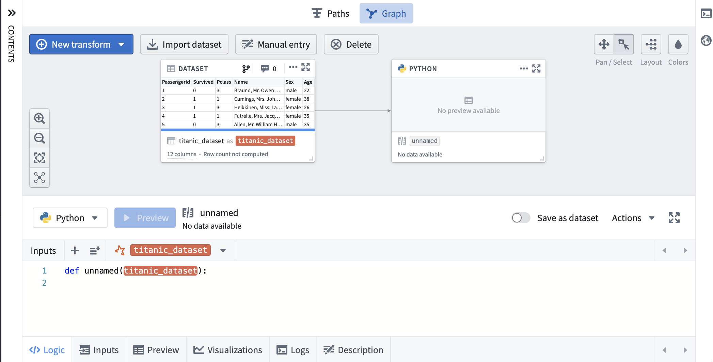The height and width of the screenshot is (362, 713).
Task: Activate the Select mode tool
Action: tap(624, 44)
